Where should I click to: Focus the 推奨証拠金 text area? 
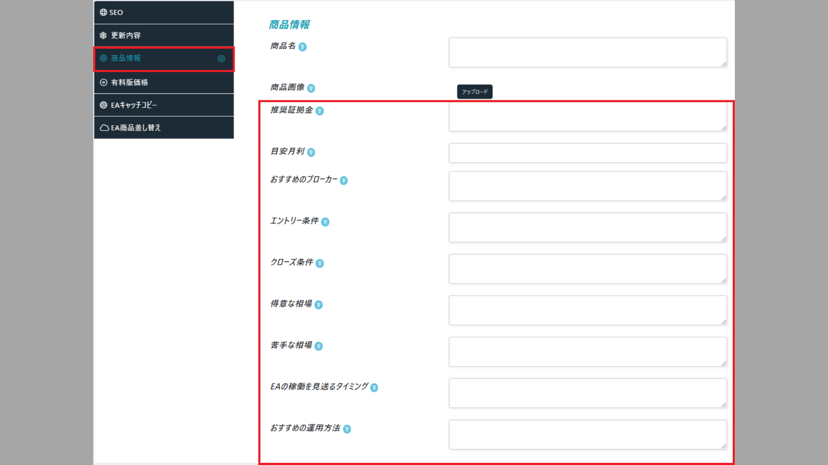pos(588,117)
